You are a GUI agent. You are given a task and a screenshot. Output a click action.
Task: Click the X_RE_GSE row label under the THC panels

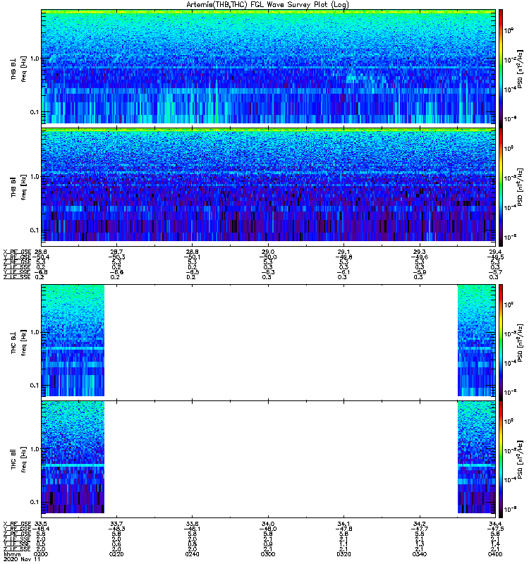[x=17, y=524]
